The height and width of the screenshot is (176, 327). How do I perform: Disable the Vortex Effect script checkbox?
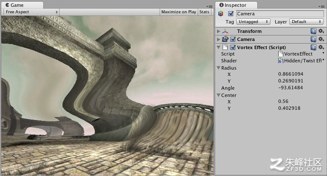tap(233, 47)
